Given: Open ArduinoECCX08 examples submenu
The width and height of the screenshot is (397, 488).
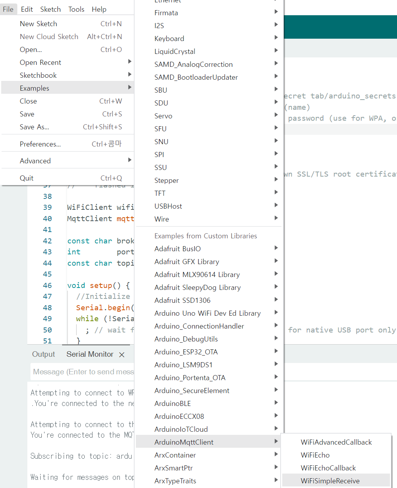Looking at the screenshot, I should click(209, 416).
